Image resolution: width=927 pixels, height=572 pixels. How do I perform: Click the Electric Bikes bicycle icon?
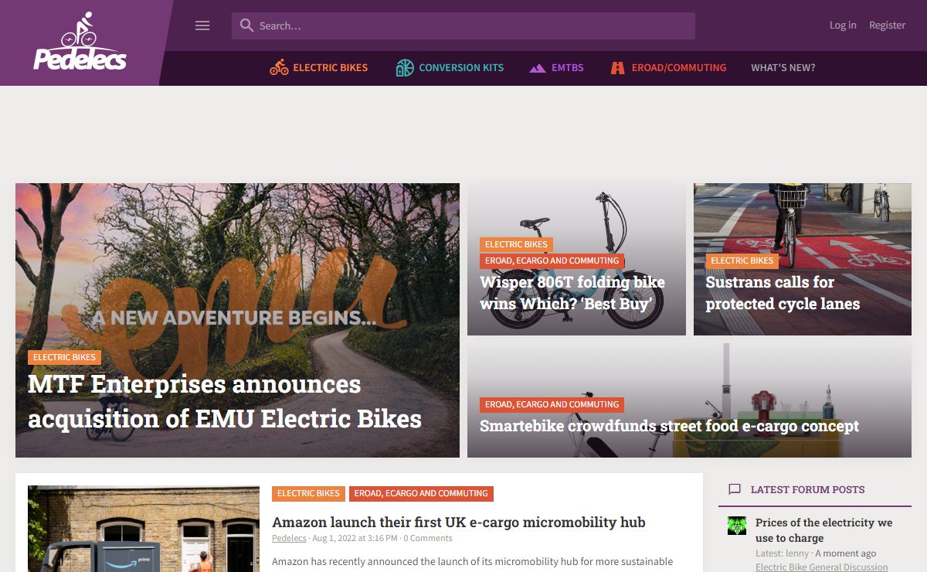[x=279, y=68]
